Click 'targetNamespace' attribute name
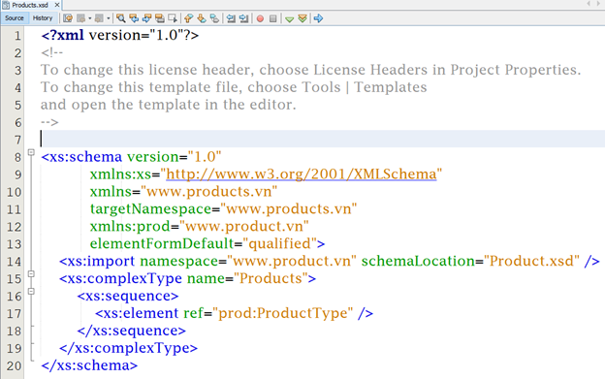This screenshot has height=379, width=605. pos(151,209)
